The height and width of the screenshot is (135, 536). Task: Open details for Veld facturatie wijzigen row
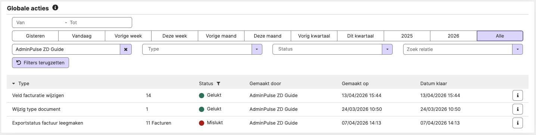point(517,95)
